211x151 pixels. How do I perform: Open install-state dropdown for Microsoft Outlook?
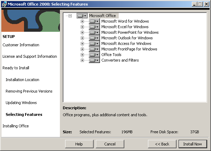pos(94,38)
